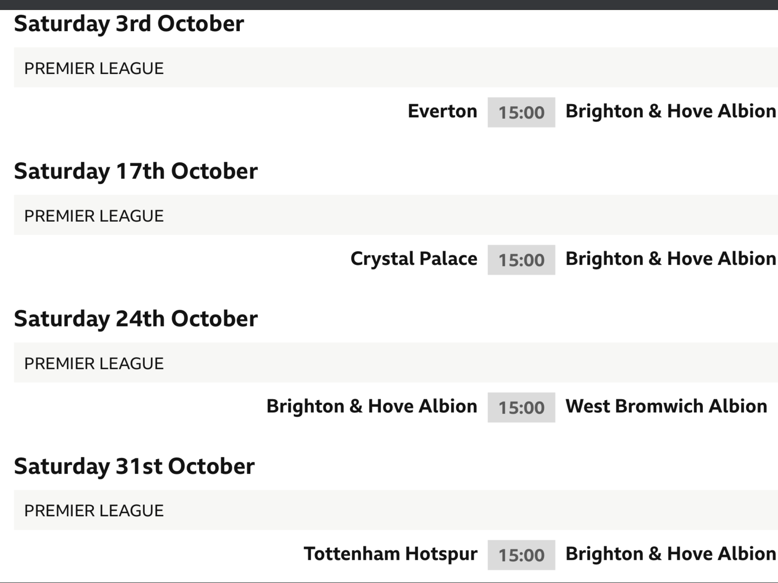The width and height of the screenshot is (778, 583).
Task: Click the Saturday 17th October date heading
Action: point(136,172)
